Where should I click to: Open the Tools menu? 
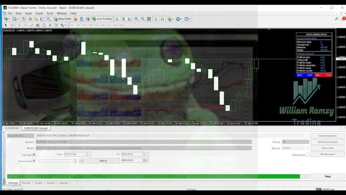(x=50, y=13)
